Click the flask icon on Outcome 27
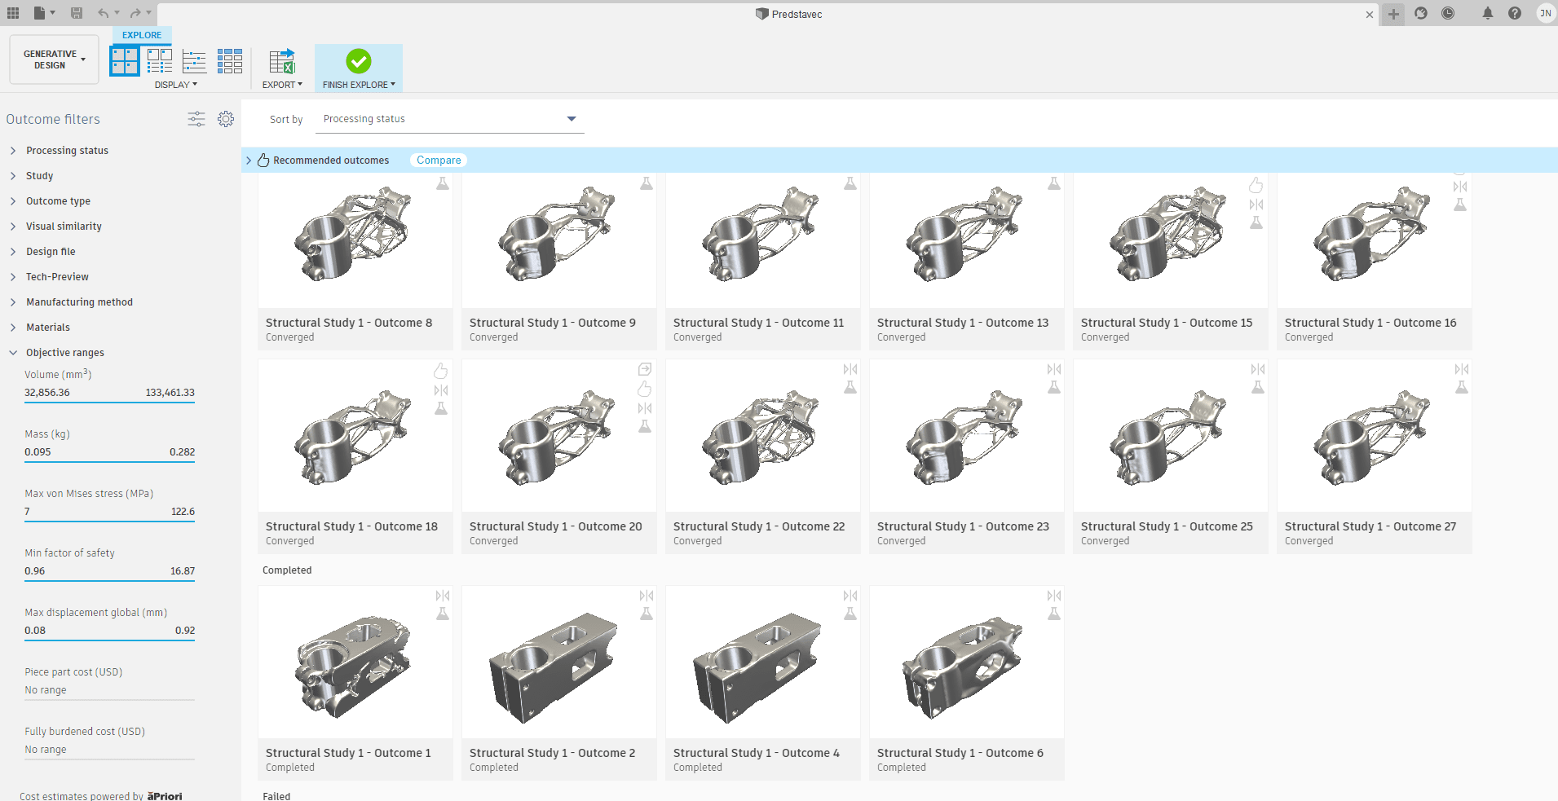Viewport: 1558px width, 801px height. point(1462,387)
